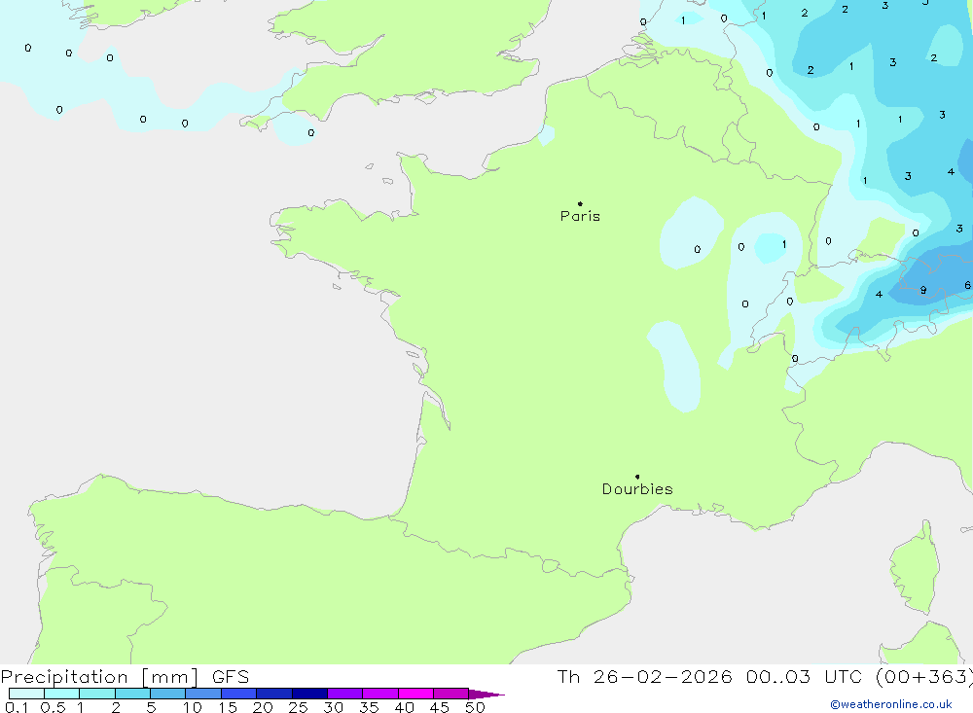The height and width of the screenshot is (713, 973).
Task: Click the '30' legend scale label
Action: [334, 707]
